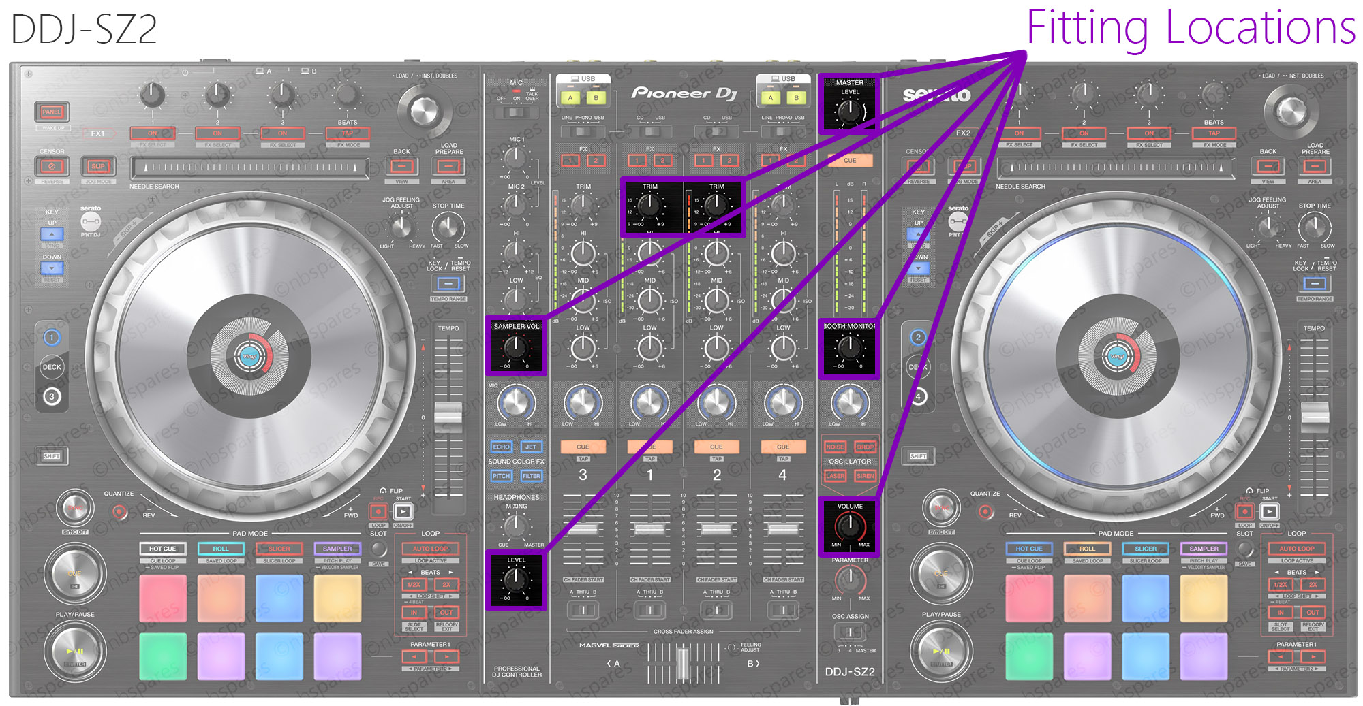Click the channel 2 fader handle

click(x=716, y=529)
